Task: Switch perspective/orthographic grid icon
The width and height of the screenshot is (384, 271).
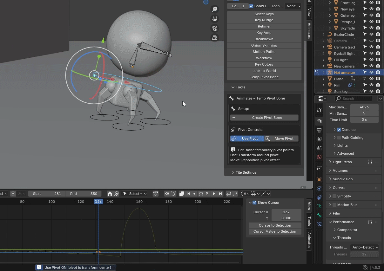Action: point(215,38)
